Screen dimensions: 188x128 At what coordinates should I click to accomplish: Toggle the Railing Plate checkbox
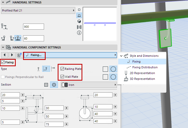[x=62, y=69]
